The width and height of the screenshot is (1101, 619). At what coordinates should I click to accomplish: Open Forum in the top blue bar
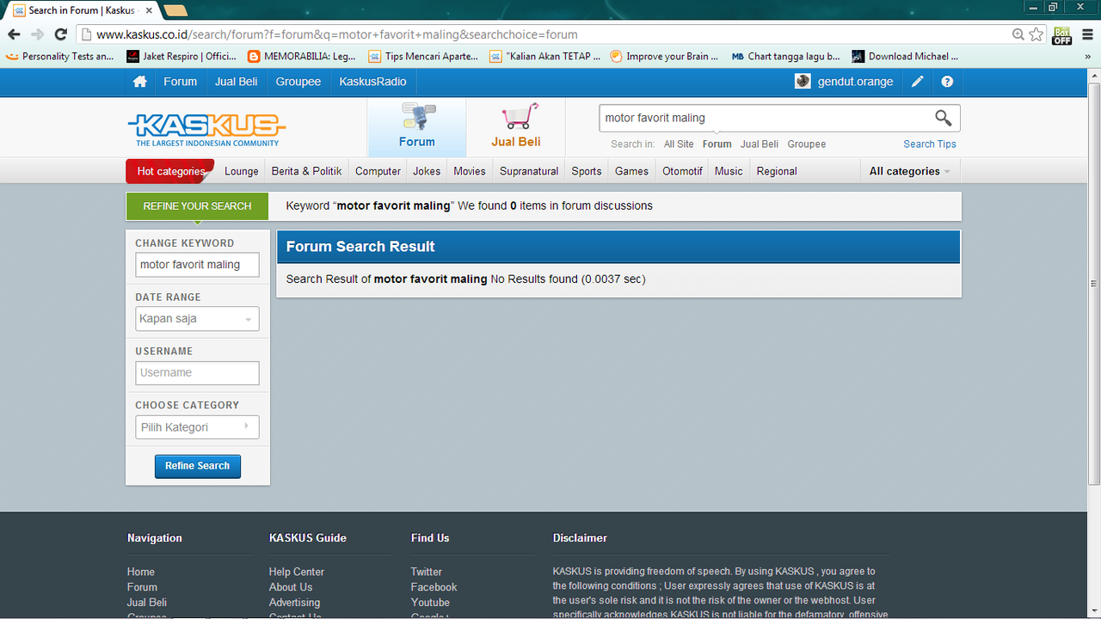pyautogui.click(x=180, y=82)
